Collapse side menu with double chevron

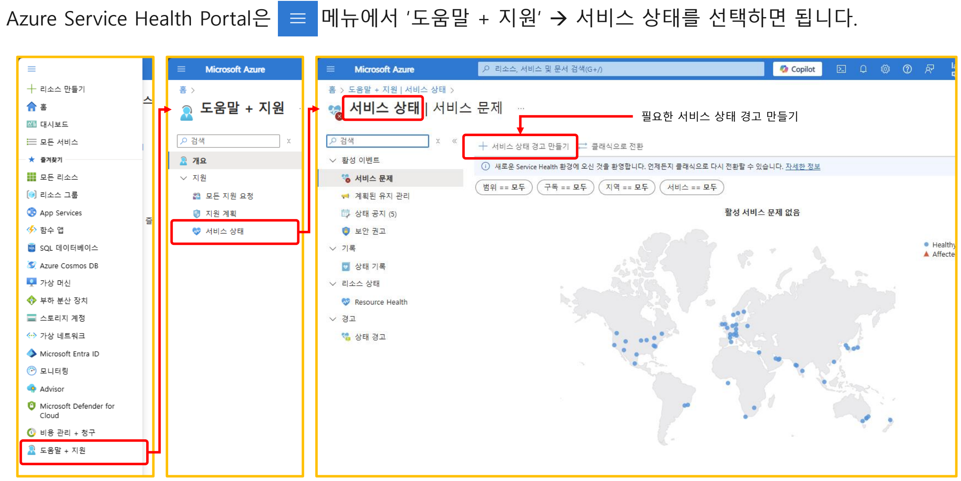454,141
